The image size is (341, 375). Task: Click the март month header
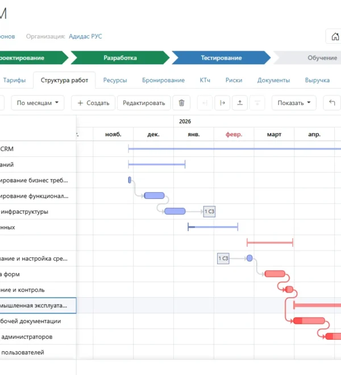click(274, 135)
